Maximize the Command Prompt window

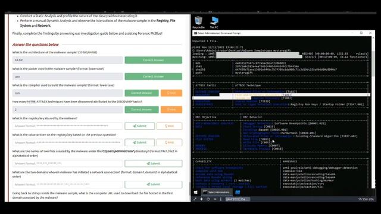(361, 33)
